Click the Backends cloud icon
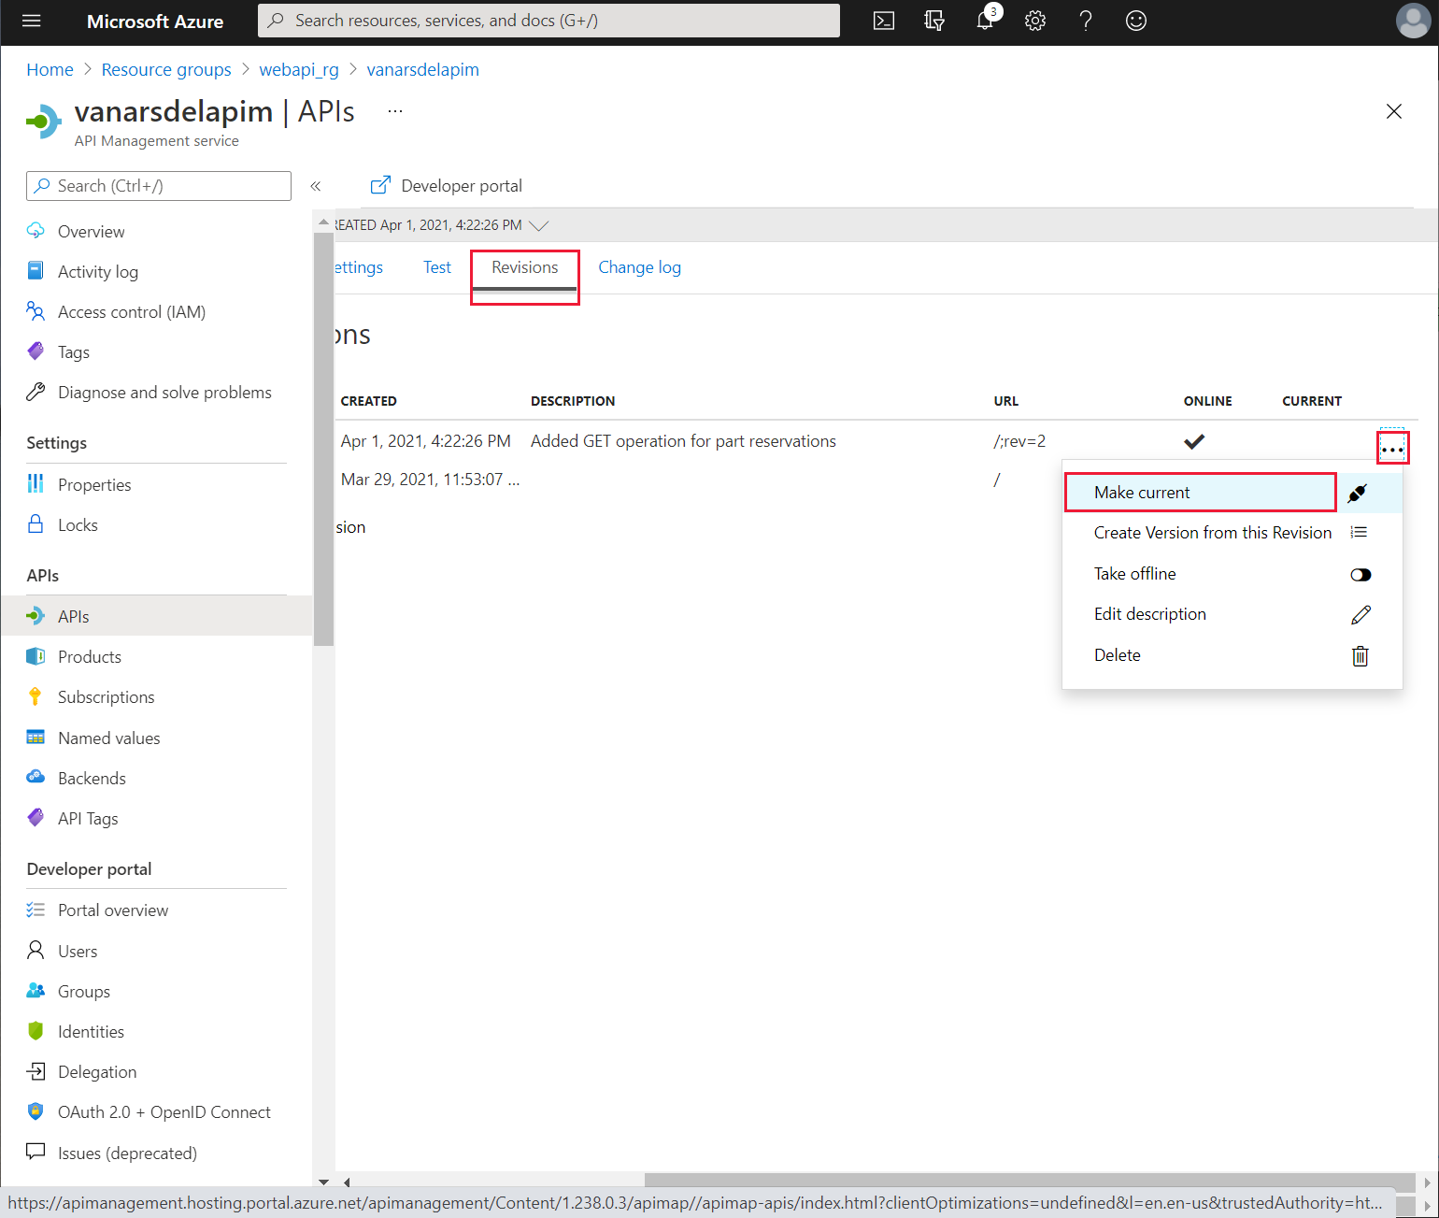This screenshot has height=1218, width=1439. 36,777
